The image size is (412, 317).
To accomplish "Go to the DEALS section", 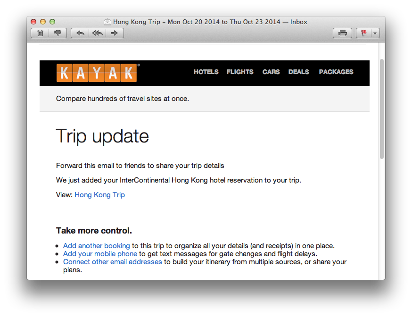I will 298,72.
